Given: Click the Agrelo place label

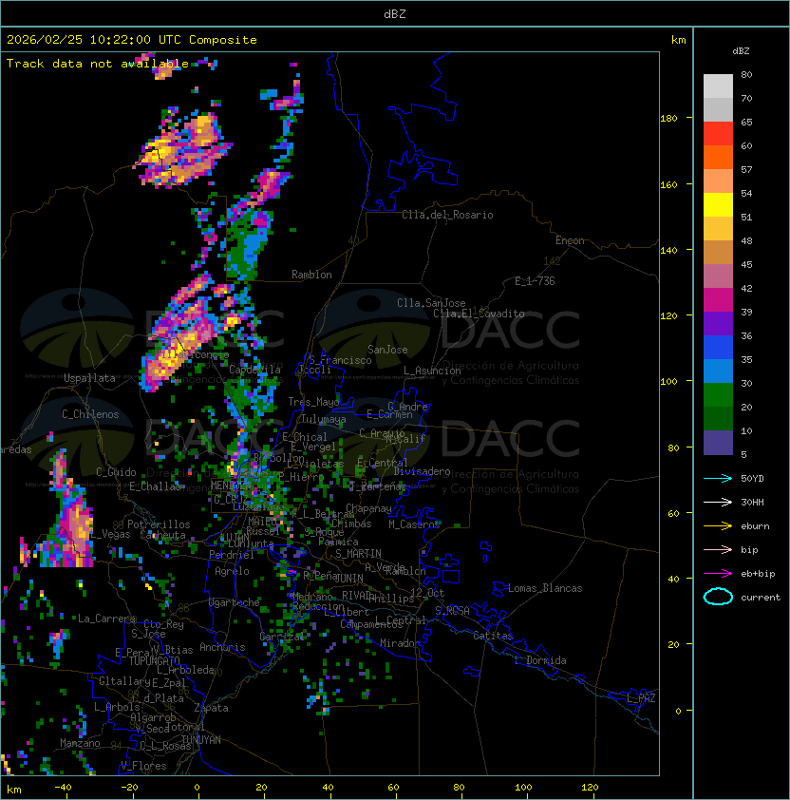Looking at the screenshot, I should [x=232, y=571].
